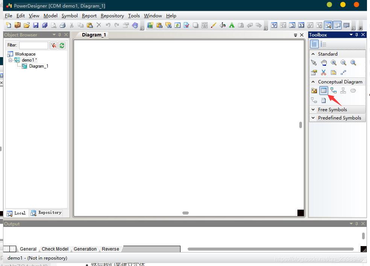
Task: Click the Save floppy disk icon
Action: click(36, 25)
